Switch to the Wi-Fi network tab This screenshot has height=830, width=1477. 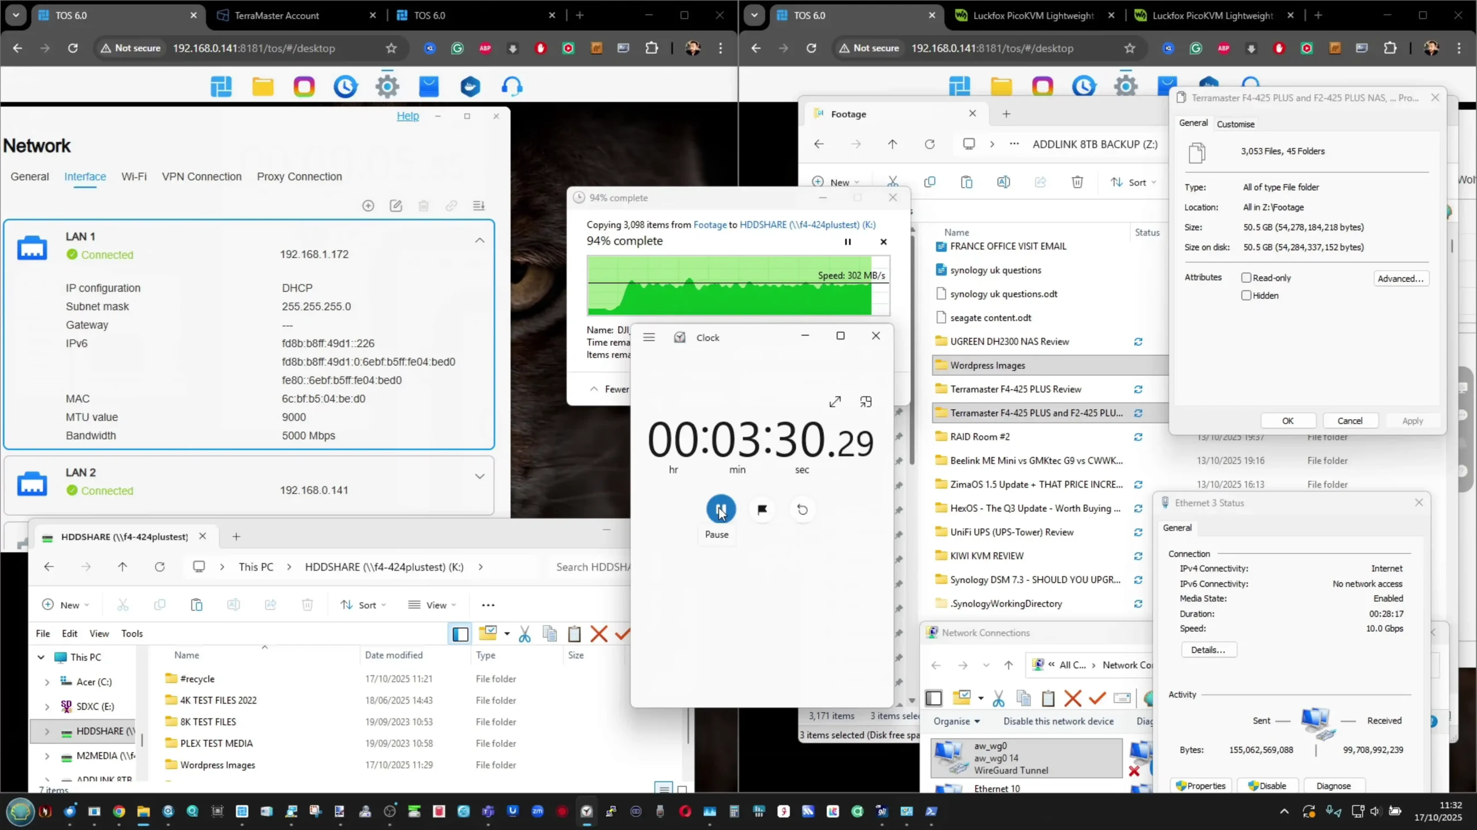coord(134,177)
